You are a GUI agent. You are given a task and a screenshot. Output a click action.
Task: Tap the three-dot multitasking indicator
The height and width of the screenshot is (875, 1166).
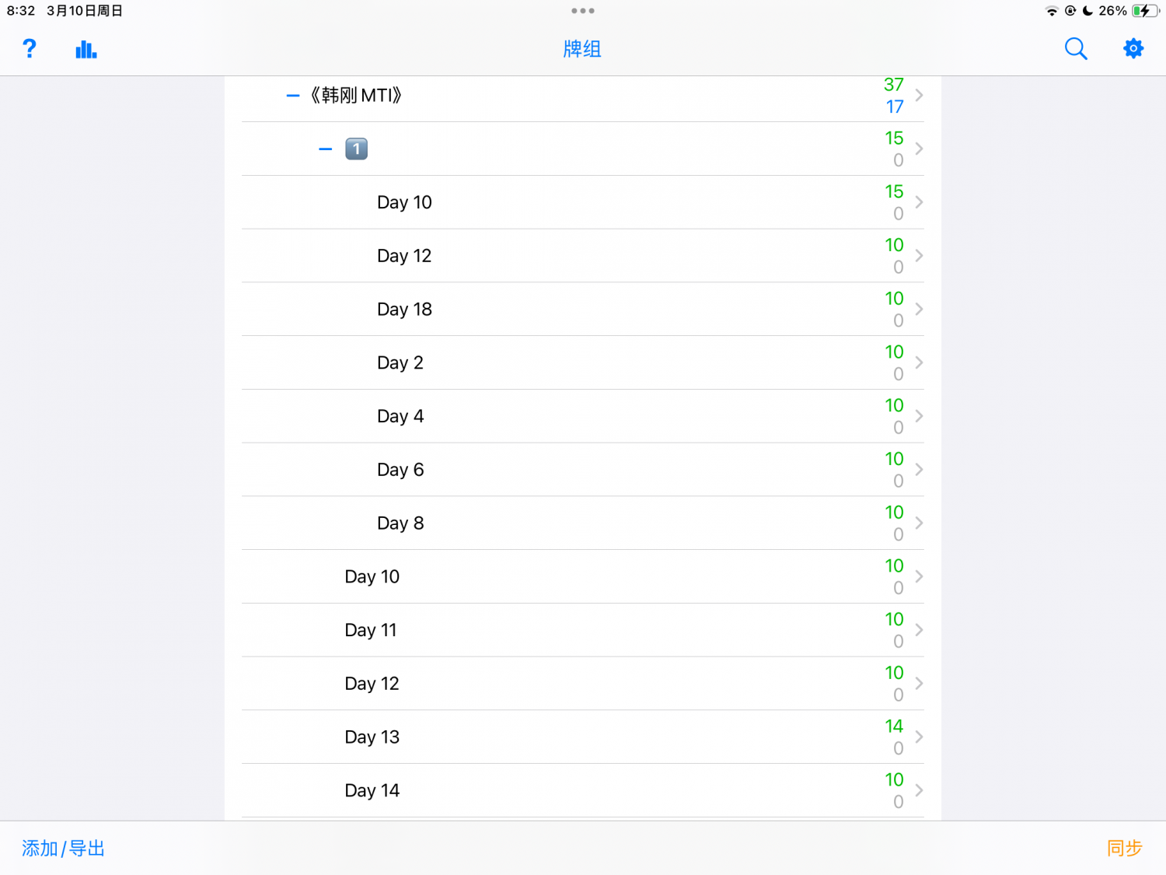pos(582,11)
